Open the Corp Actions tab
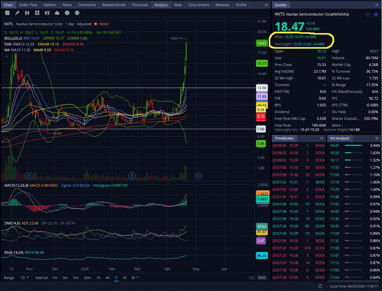The height and width of the screenshot is (291, 382). pyautogui.click(x=199, y=5)
